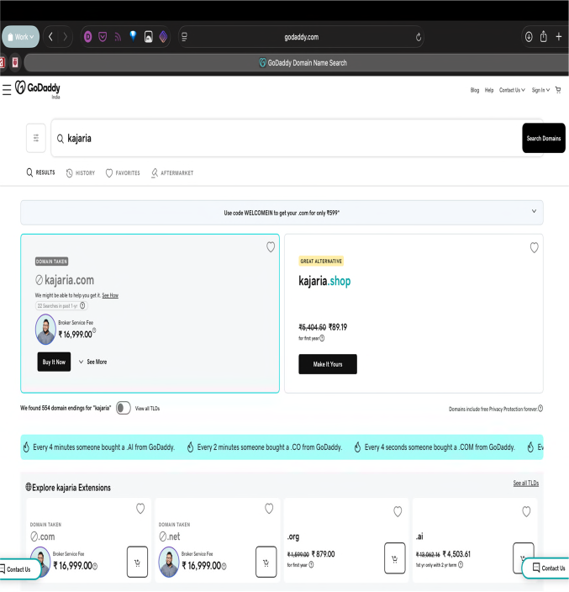Image resolution: width=569 pixels, height=592 pixels.
Task: Click the godaddy.com address bar
Action: [x=301, y=37]
